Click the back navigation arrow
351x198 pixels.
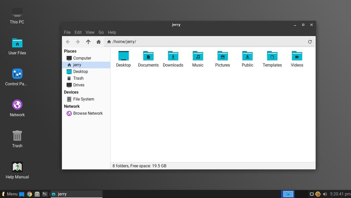[68, 42]
